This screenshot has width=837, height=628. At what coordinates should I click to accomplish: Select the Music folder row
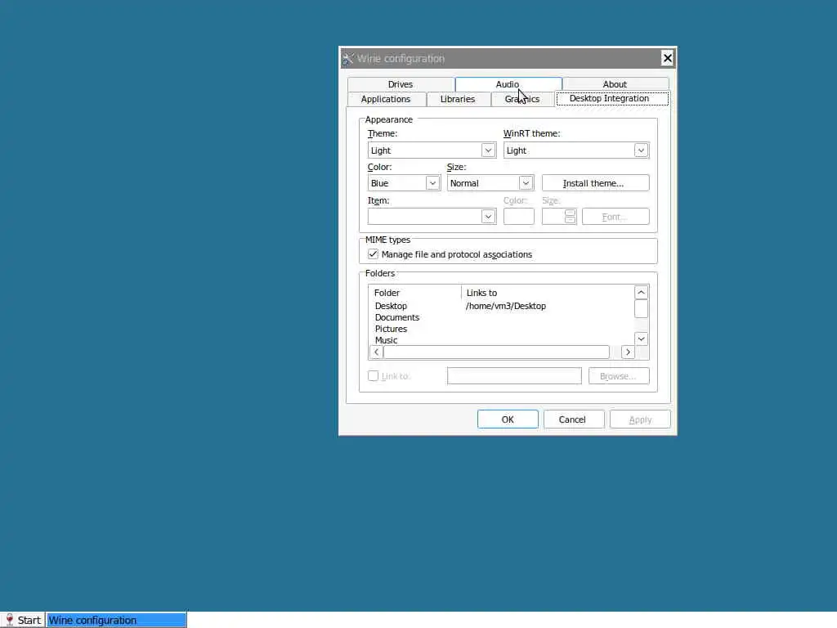(387, 340)
